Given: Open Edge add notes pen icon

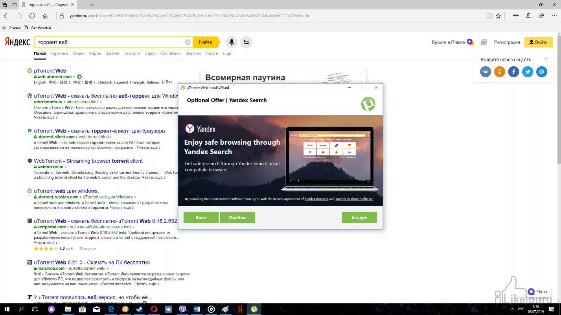Looking at the screenshot, I should pos(529,16).
